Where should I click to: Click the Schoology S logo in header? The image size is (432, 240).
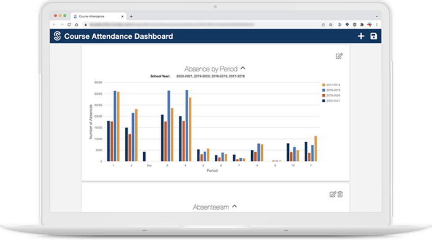pos(57,36)
